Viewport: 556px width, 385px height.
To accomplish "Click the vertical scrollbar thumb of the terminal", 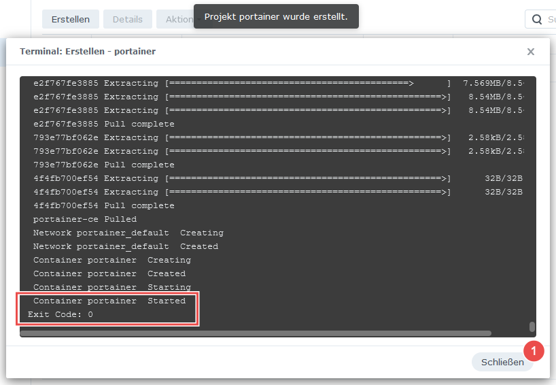I will [532, 327].
